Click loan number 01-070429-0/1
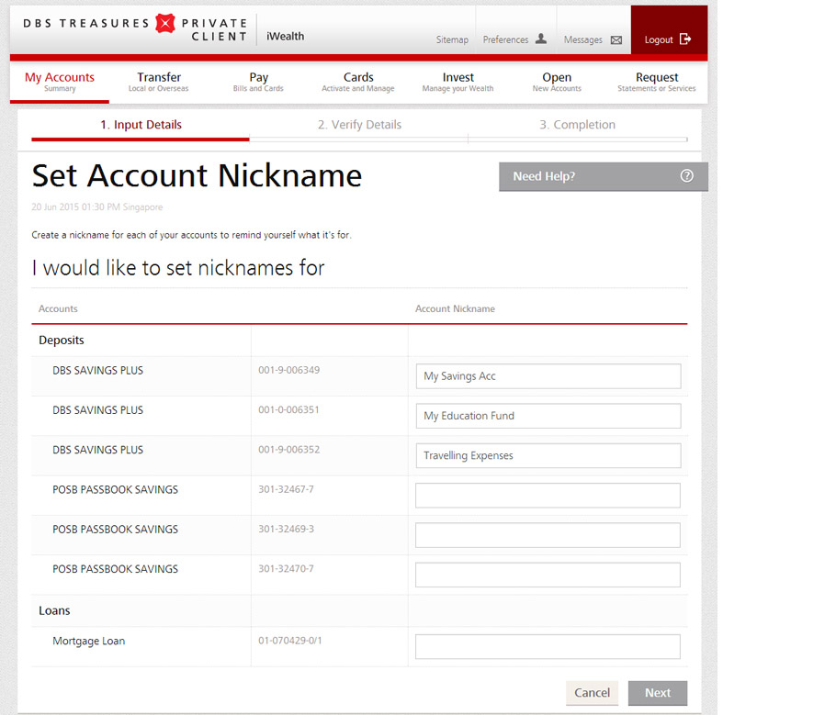Image resolution: width=836 pixels, height=715 pixels. pos(290,641)
